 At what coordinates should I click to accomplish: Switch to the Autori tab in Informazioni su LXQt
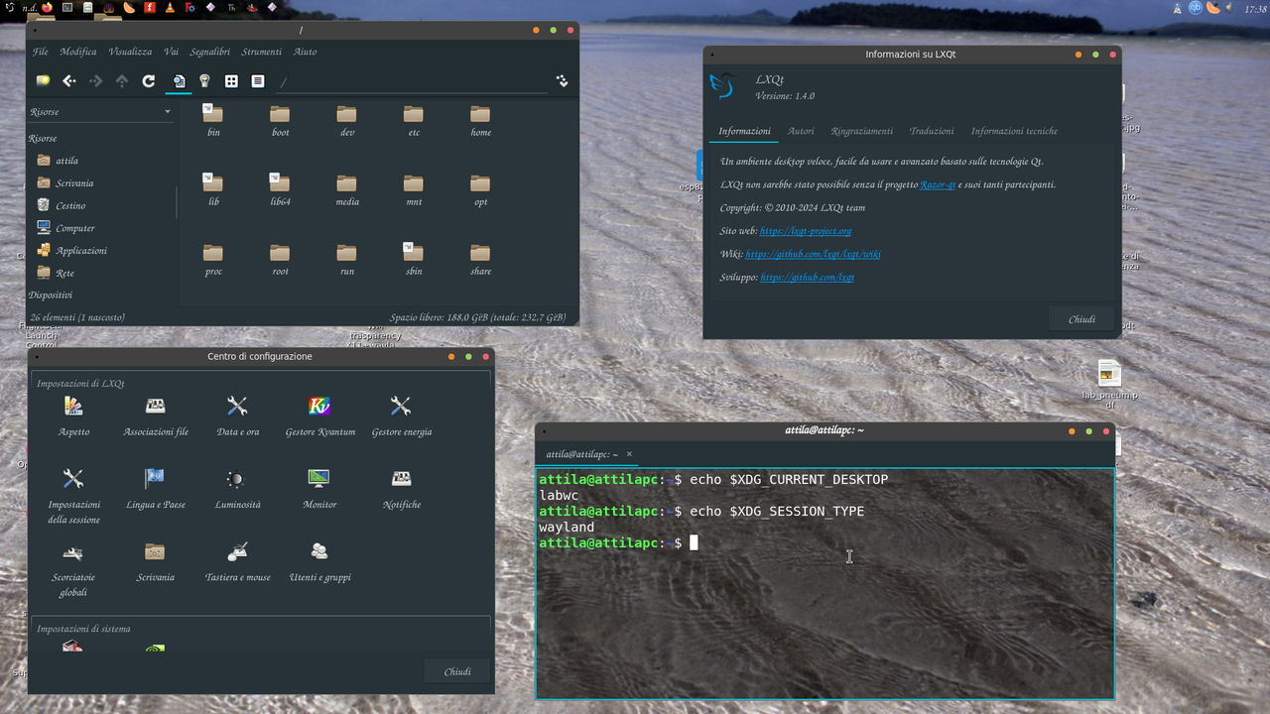[801, 131]
